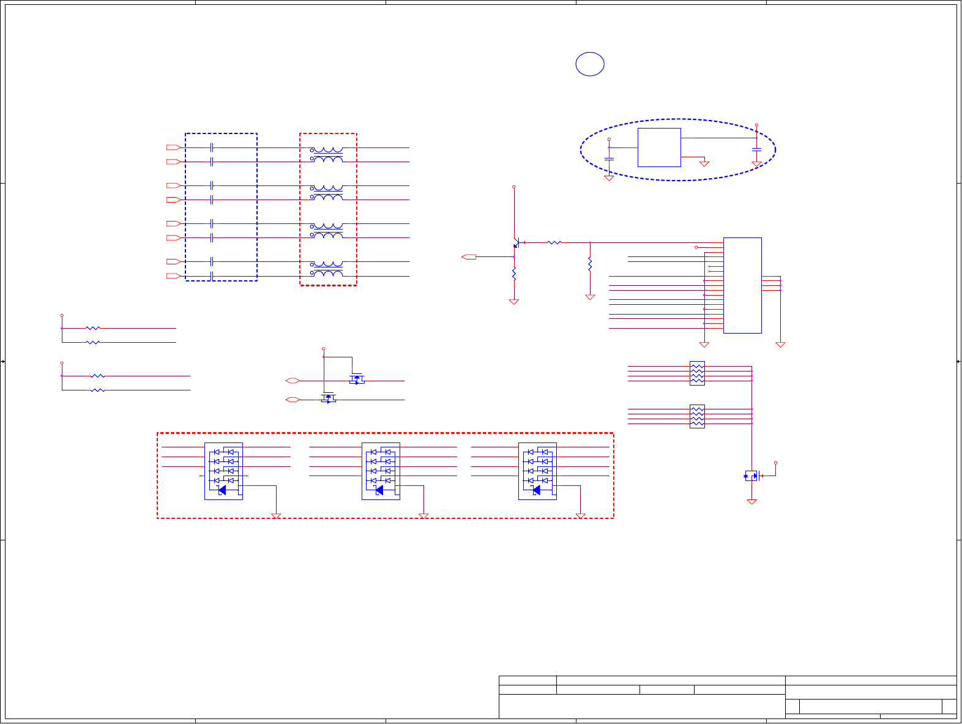Viewport: 962px width, 724px height.
Task: Select the upper MOSFET symbol
Action: pos(357,379)
